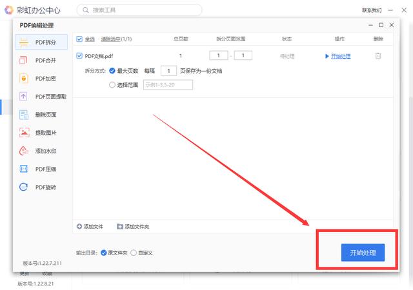Click the 拆分方式 label

[x=95, y=71]
